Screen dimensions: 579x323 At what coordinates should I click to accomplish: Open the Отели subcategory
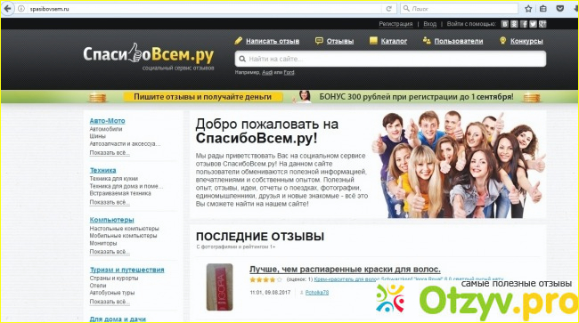pos(98,286)
